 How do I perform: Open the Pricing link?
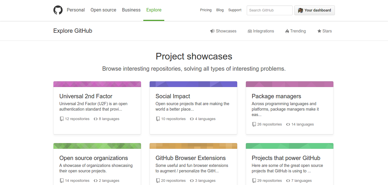tap(206, 10)
